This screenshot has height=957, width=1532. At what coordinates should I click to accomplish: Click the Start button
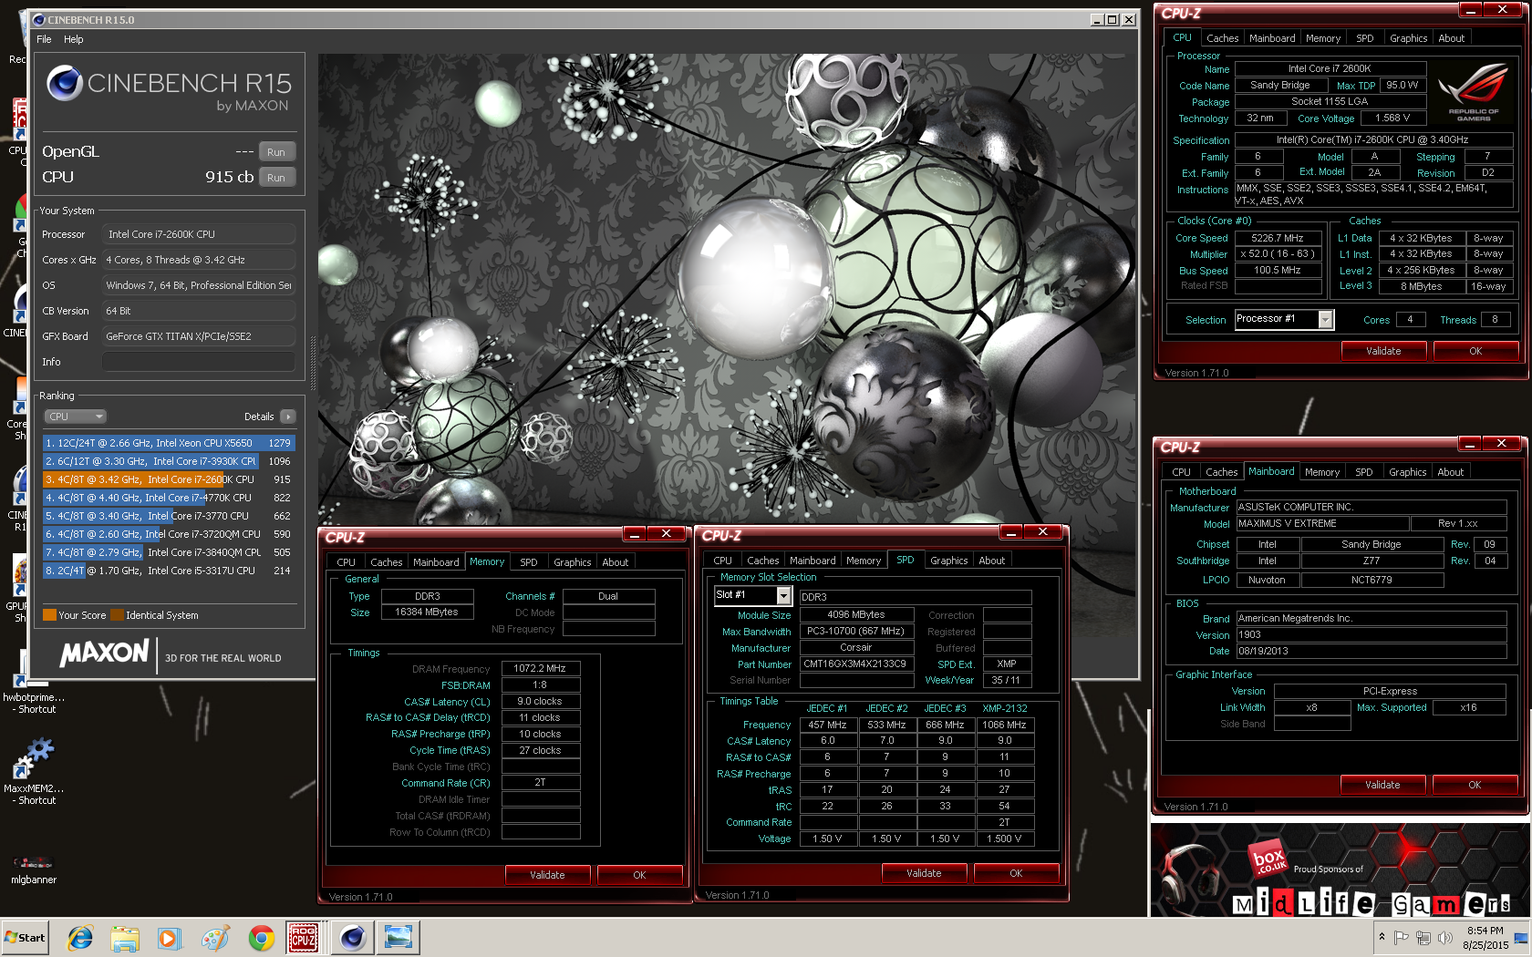coord(26,937)
